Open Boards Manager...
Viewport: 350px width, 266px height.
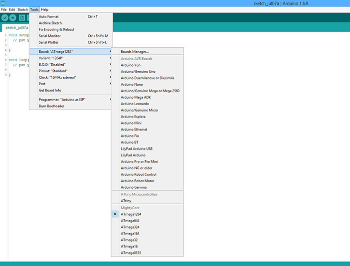[147, 51]
